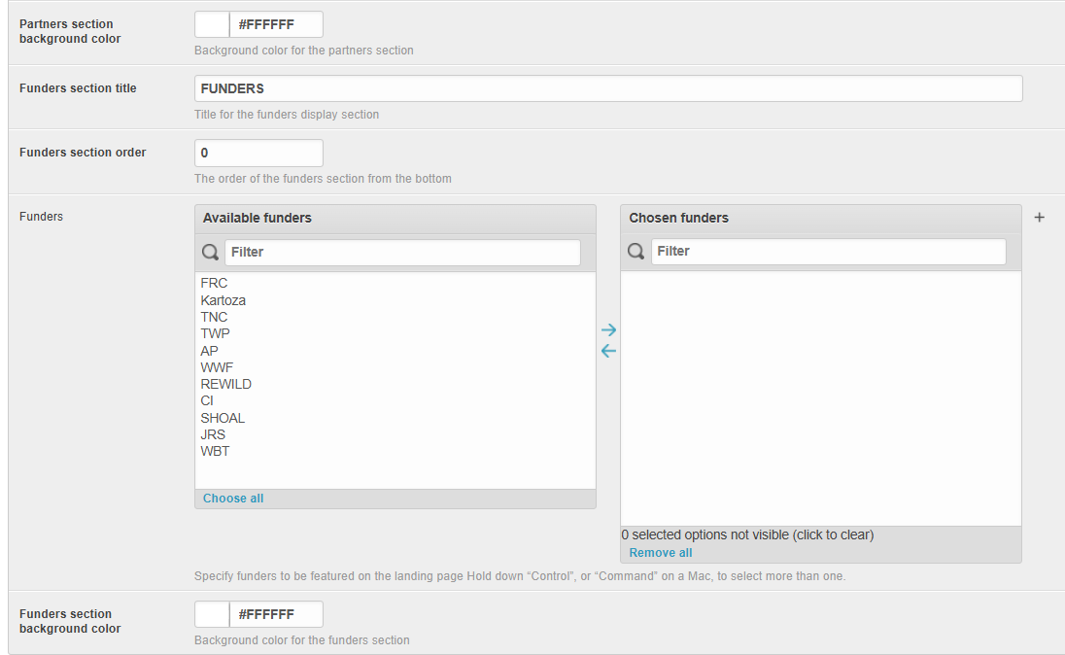Select SHOAL from the funders list
The width and height of the screenshot is (1065, 655).
pos(223,418)
